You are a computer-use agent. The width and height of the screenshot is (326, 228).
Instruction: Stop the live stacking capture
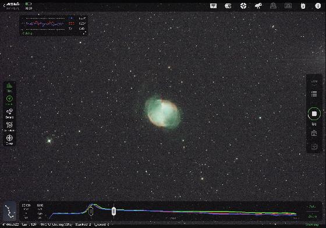coord(314,114)
